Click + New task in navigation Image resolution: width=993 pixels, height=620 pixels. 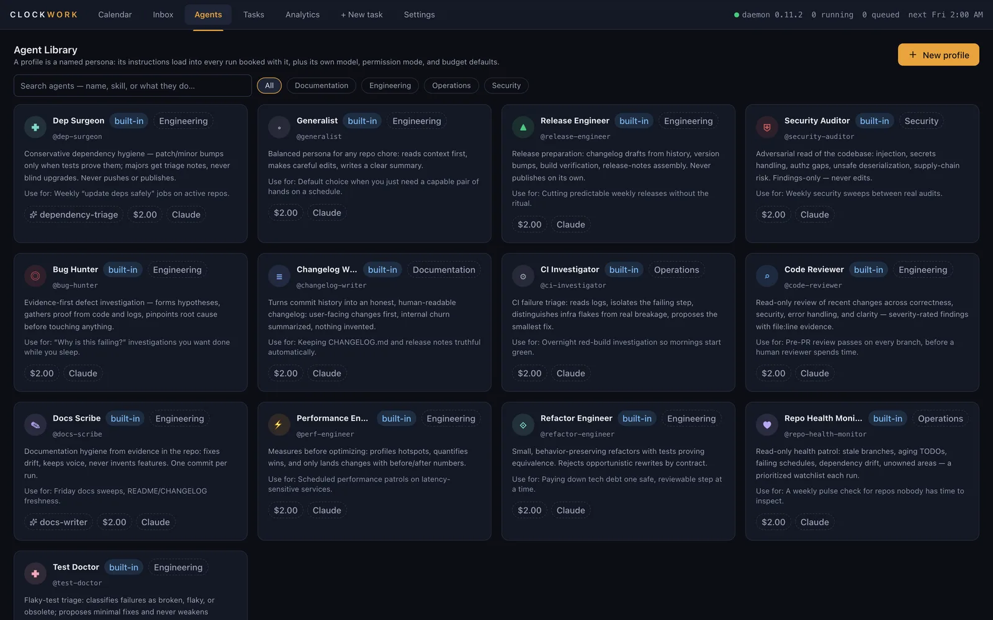click(362, 14)
